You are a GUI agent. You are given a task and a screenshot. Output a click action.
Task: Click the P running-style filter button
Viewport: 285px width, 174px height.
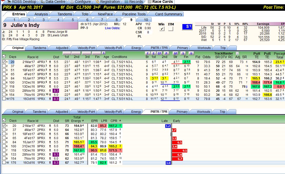166,53
